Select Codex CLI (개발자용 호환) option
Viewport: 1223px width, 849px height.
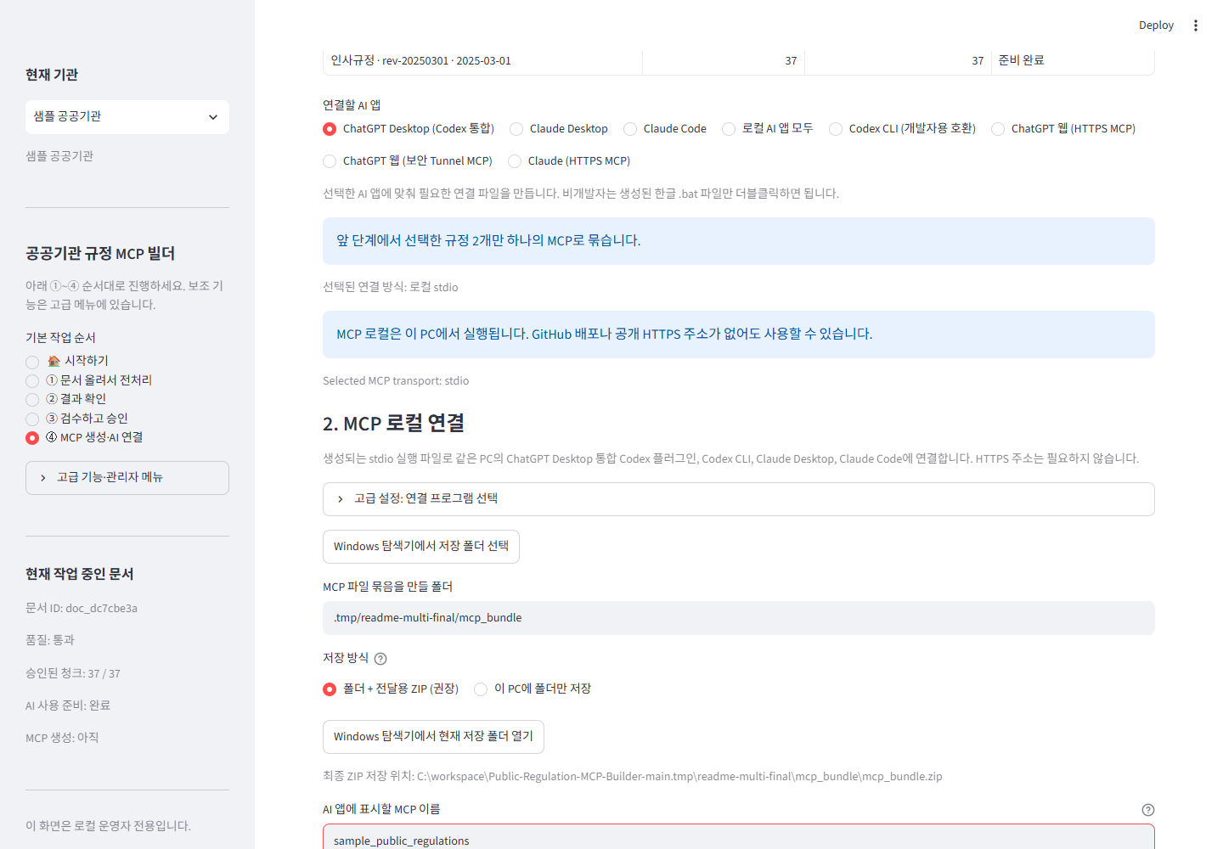pyautogui.click(x=903, y=129)
